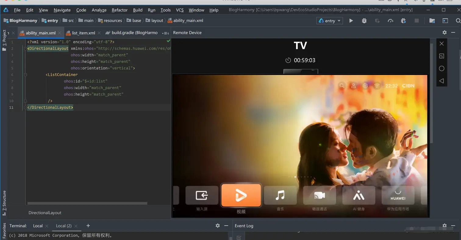Click fold marker at closing DirectionalLayout tag
The width and height of the screenshot is (461, 240).
[26, 107]
